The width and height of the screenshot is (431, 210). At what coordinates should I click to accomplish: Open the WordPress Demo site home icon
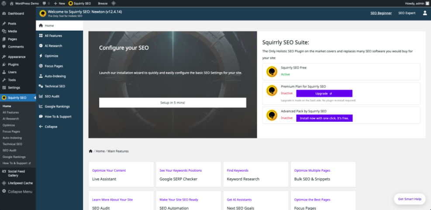[x=11, y=3]
